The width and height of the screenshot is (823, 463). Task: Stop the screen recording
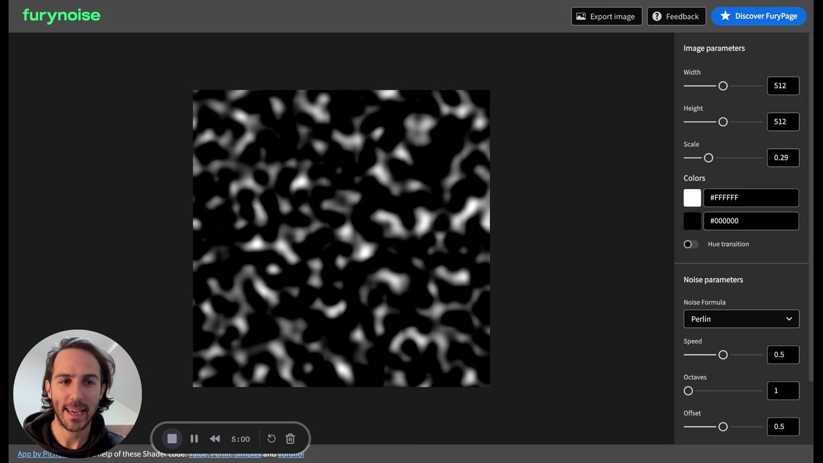click(x=172, y=439)
